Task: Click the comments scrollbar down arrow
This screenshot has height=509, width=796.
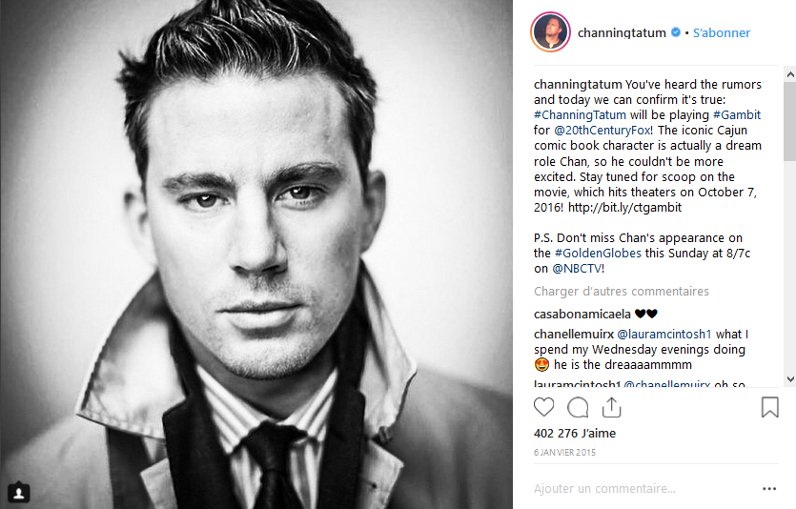Action: coord(790,379)
